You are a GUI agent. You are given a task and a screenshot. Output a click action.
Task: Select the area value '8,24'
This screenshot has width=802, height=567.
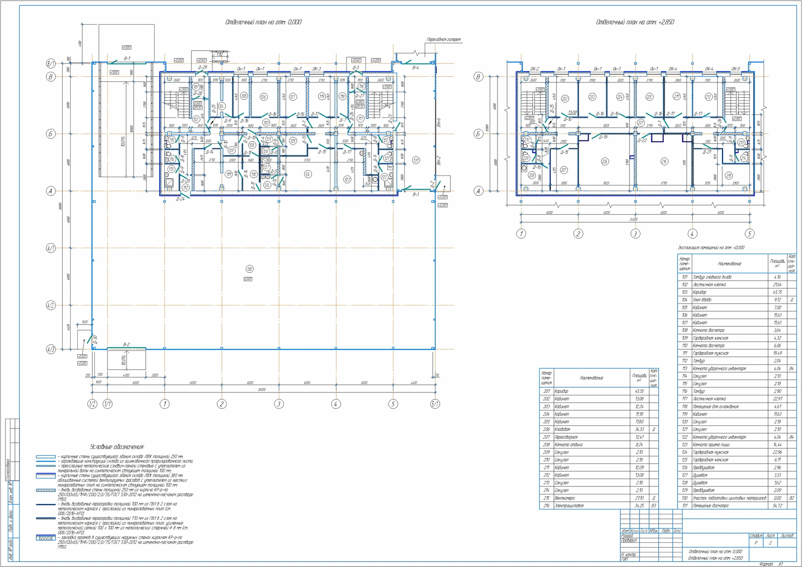[x=639, y=445]
